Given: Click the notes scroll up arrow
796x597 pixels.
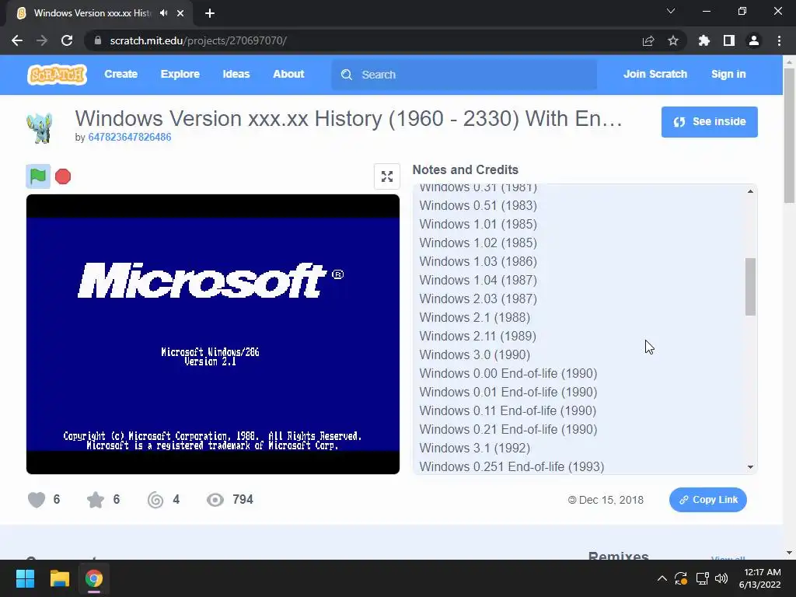Looking at the screenshot, I should coord(750,191).
